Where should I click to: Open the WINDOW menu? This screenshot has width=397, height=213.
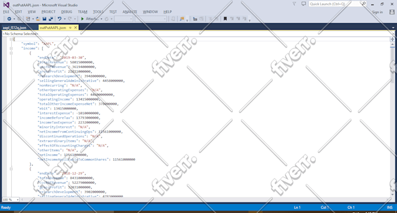151,12
